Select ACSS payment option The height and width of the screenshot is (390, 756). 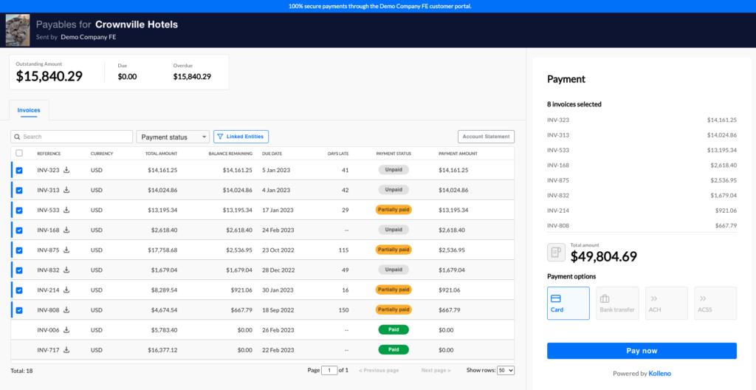point(715,303)
